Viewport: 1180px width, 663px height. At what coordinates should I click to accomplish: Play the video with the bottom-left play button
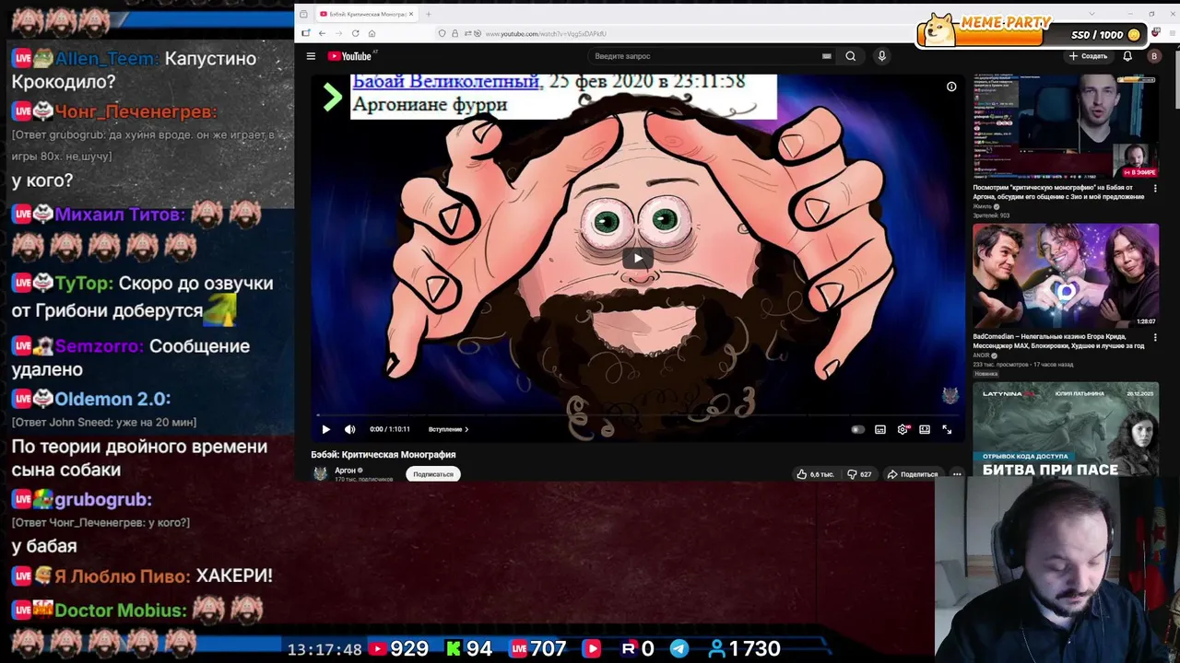point(325,429)
